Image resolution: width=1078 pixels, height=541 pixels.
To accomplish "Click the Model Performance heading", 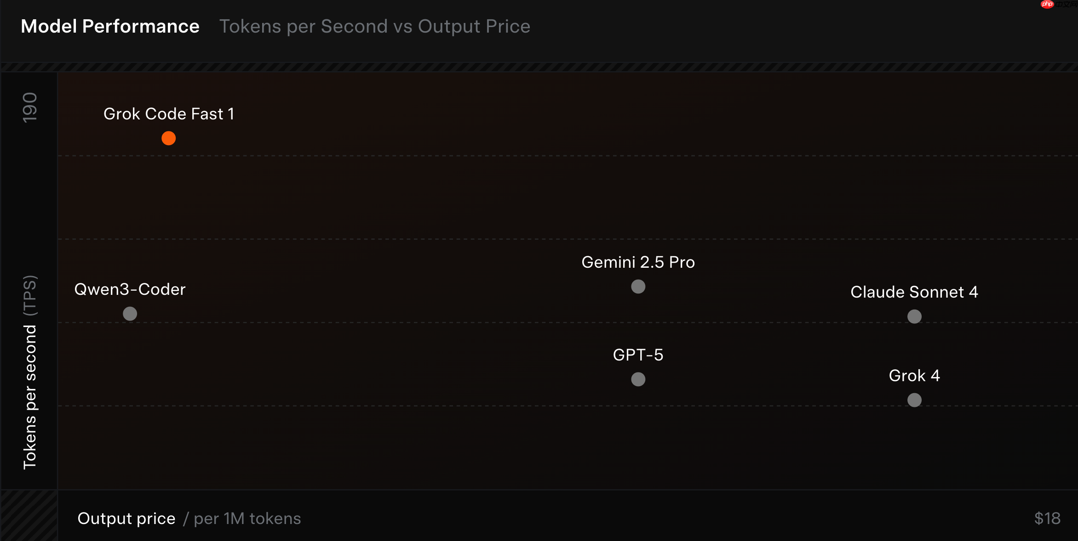I will [110, 26].
